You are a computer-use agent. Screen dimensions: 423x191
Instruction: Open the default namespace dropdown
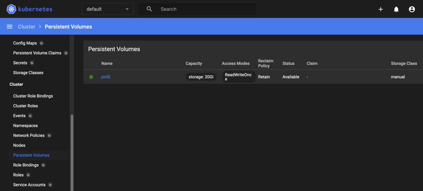(108, 9)
